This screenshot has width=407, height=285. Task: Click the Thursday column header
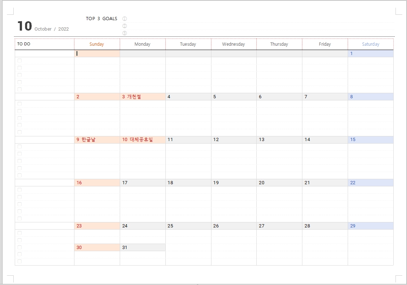click(x=279, y=44)
